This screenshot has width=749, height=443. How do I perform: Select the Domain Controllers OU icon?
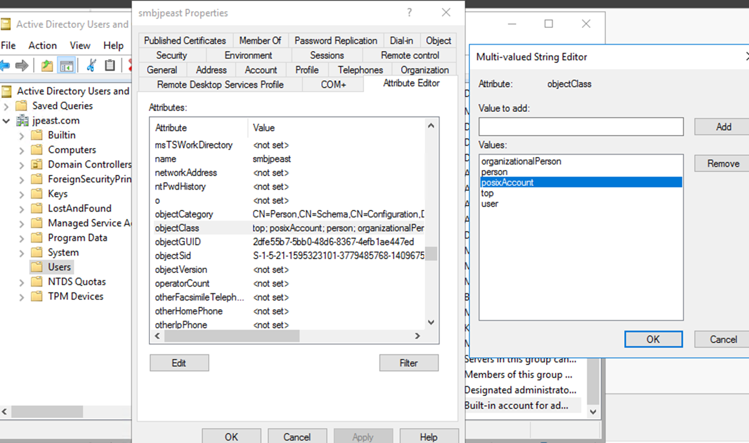point(37,164)
